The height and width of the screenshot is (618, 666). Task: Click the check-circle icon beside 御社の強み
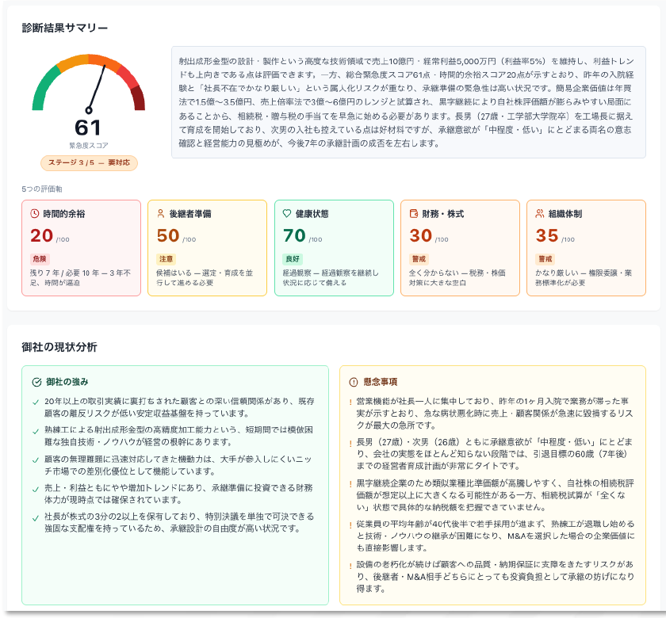(x=37, y=382)
